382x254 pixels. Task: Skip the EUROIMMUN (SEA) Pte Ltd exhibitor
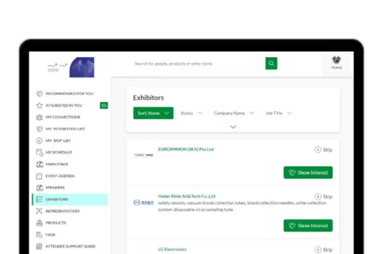(x=323, y=150)
